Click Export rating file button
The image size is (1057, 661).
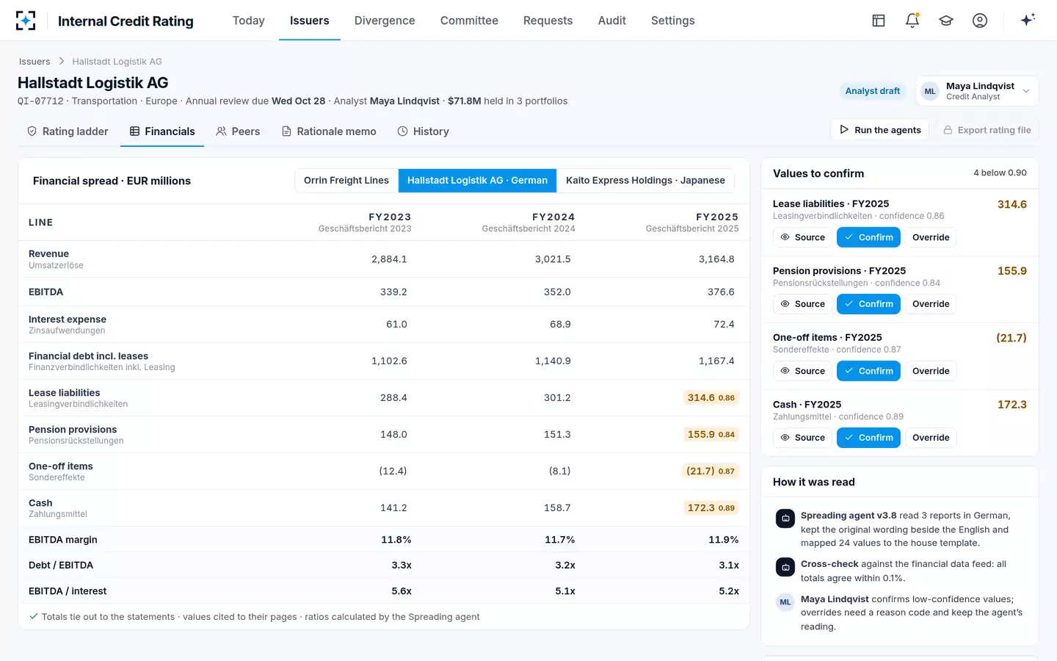(987, 130)
